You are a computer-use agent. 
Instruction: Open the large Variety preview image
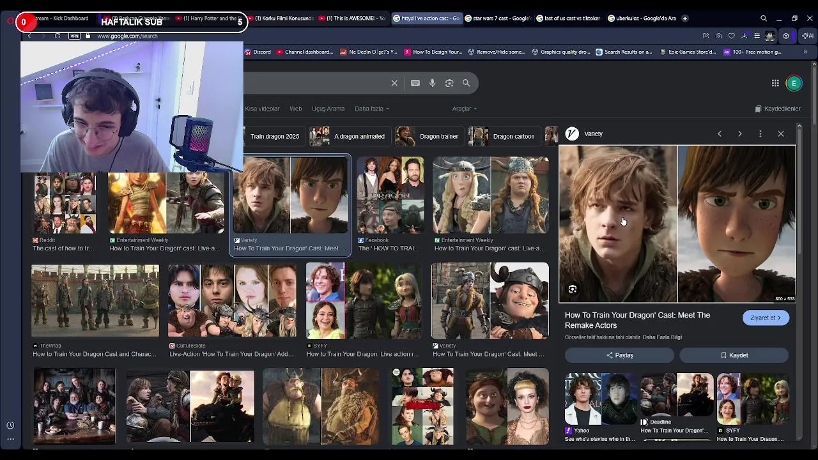click(677, 224)
